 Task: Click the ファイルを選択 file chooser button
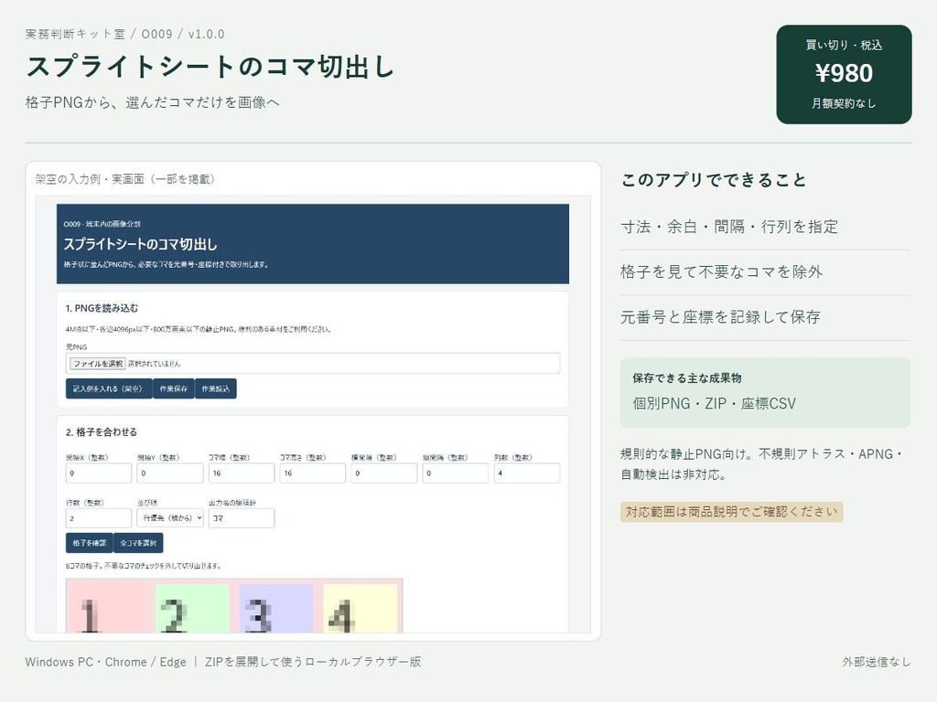(x=97, y=364)
